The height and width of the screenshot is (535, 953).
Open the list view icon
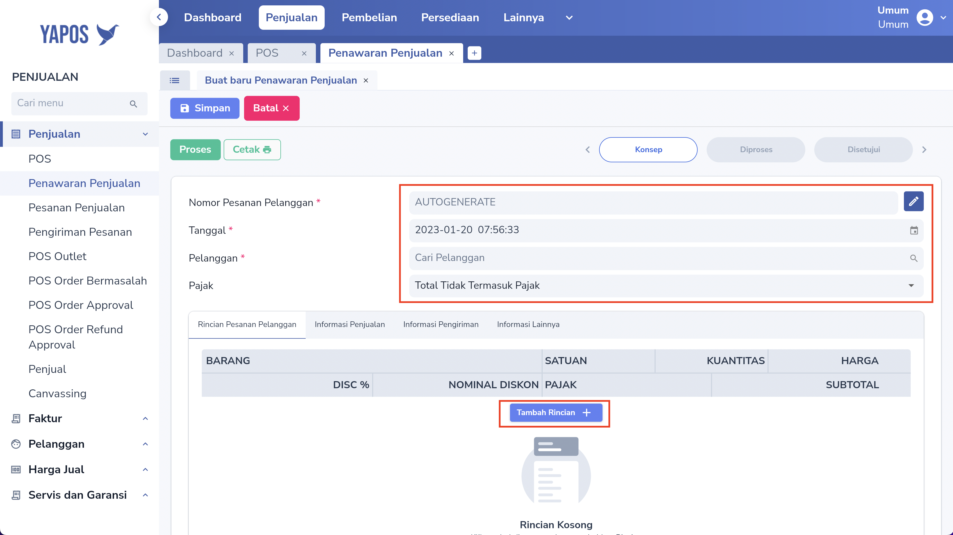point(175,80)
